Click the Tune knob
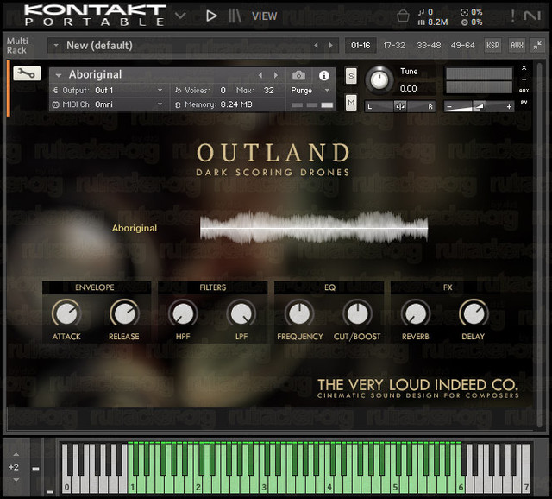The height and width of the screenshot is (499, 552). pyautogui.click(x=379, y=80)
